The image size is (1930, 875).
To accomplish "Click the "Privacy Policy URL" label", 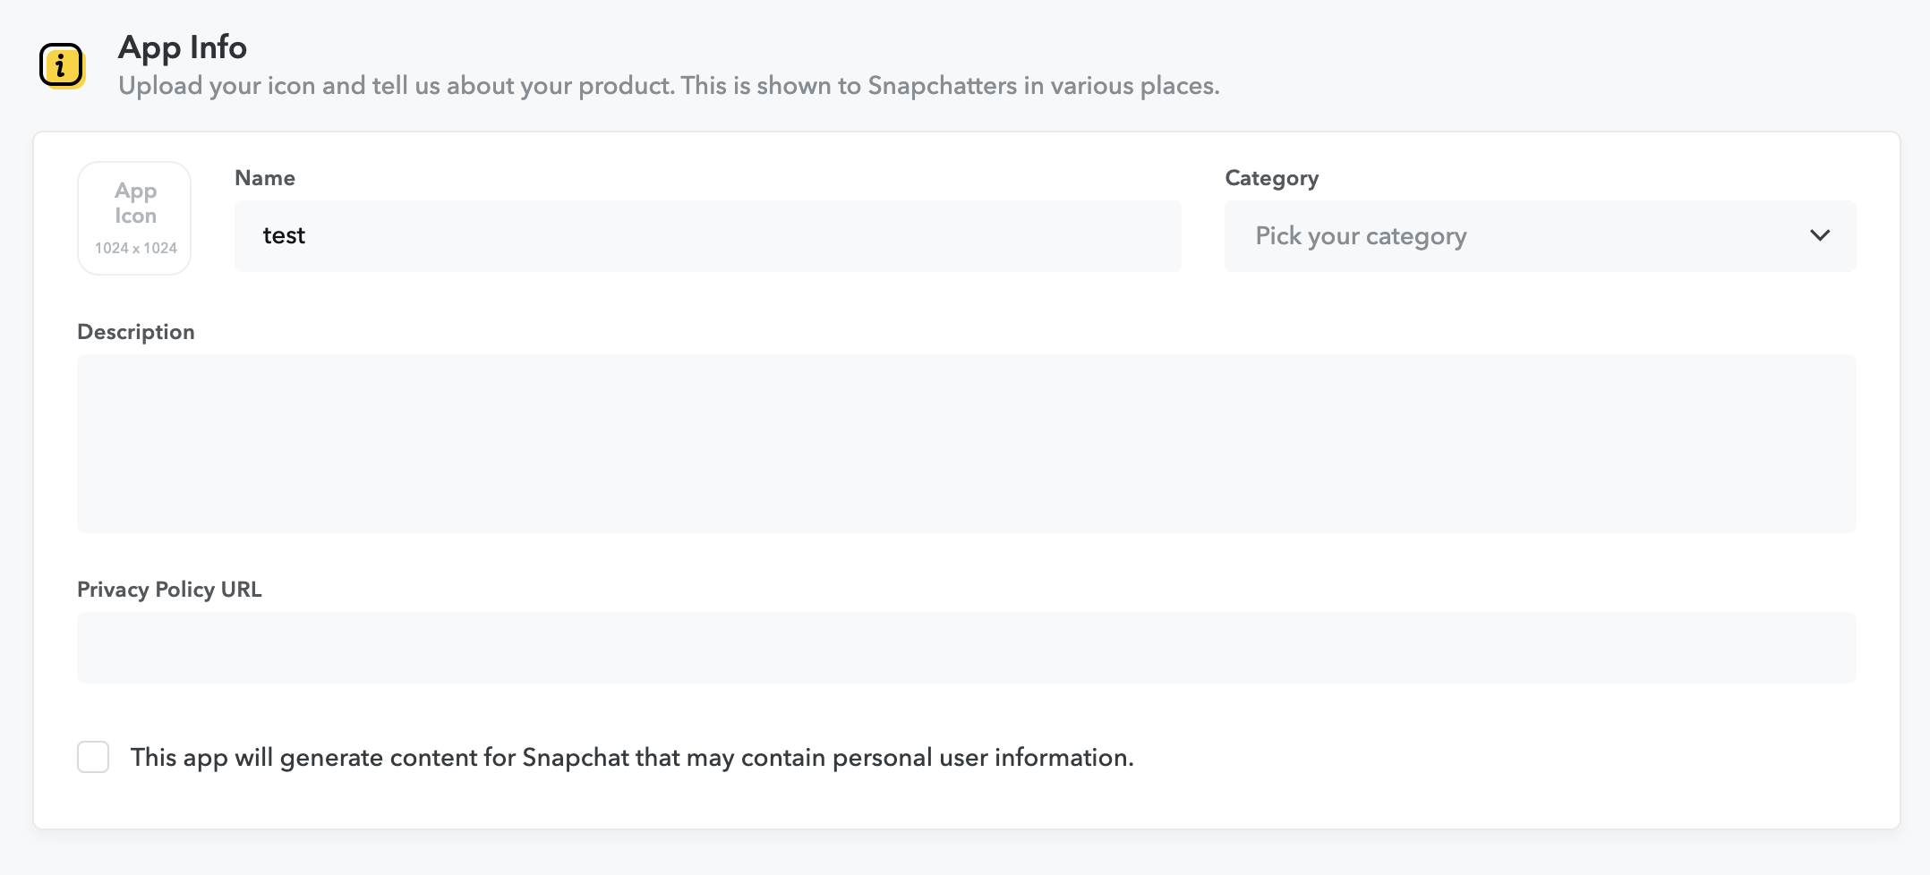I will (x=169, y=590).
